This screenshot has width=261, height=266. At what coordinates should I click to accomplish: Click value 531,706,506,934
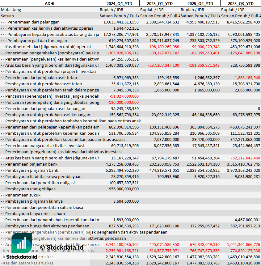click(124, 133)
